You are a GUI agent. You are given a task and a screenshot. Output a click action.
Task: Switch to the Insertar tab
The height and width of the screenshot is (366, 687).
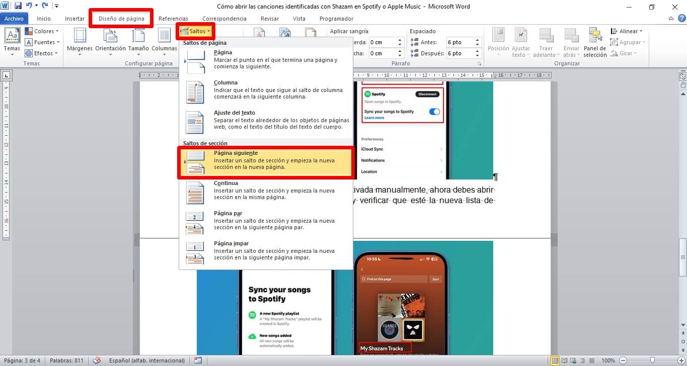74,19
